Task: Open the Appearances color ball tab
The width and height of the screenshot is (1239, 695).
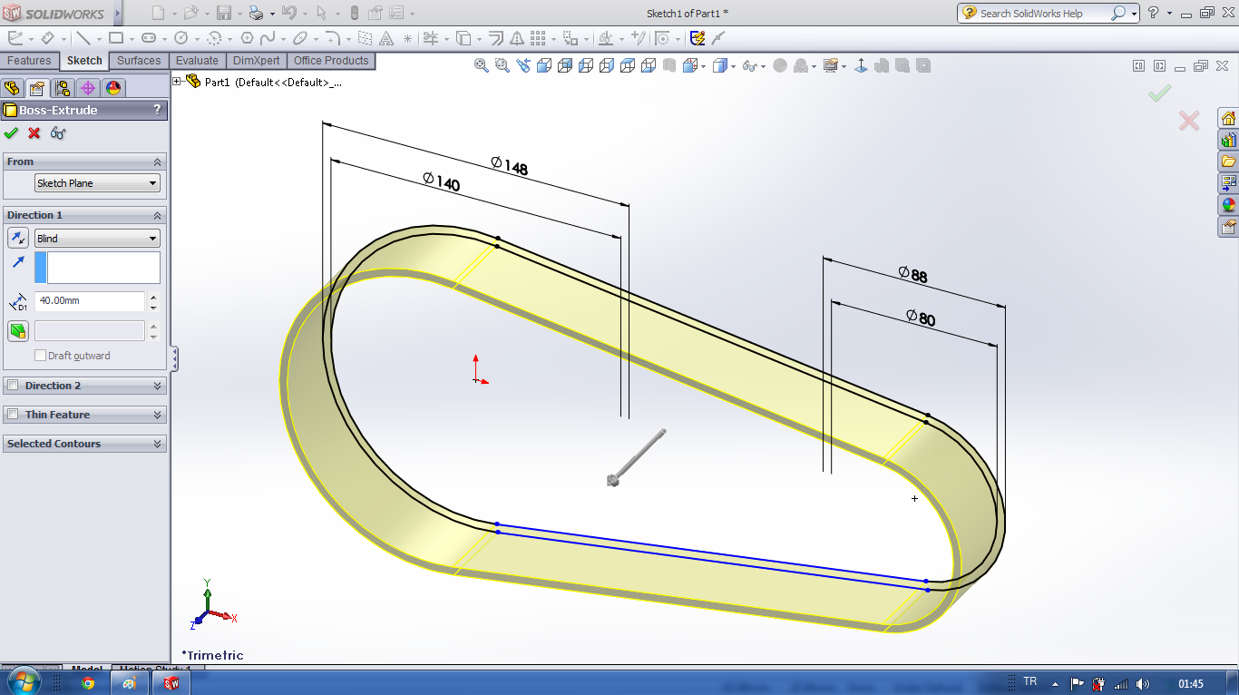Action: [x=112, y=88]
